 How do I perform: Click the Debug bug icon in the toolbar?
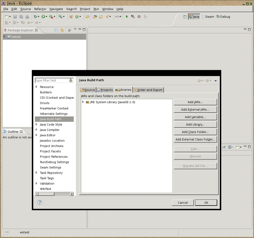point(35,17)
